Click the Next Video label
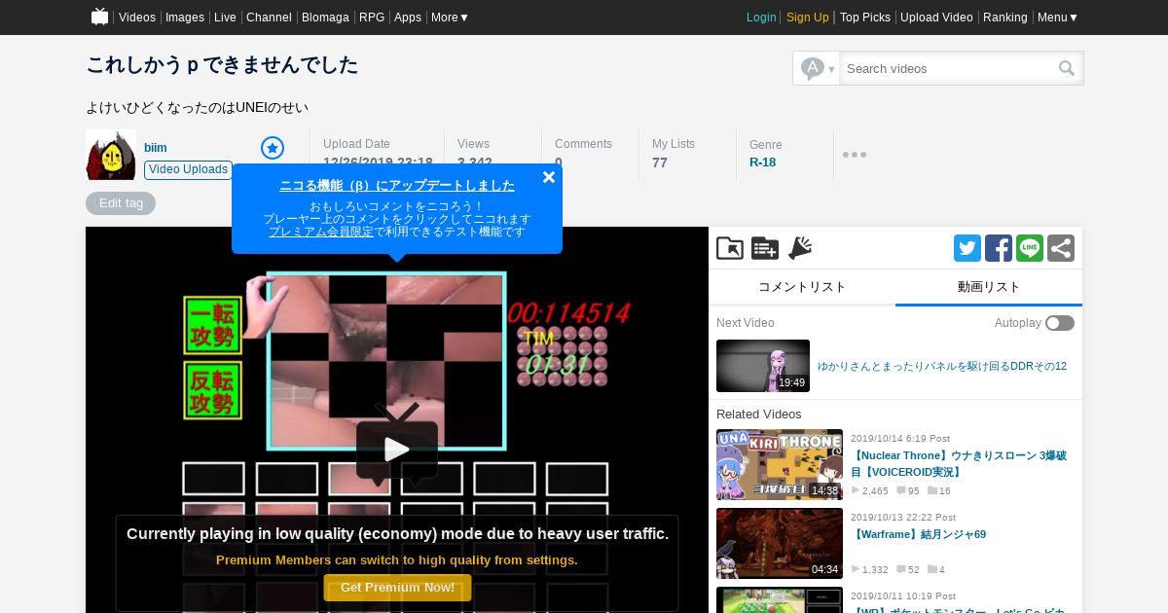The width and height of the screenshot is (1168, 613). click(746, 323)
